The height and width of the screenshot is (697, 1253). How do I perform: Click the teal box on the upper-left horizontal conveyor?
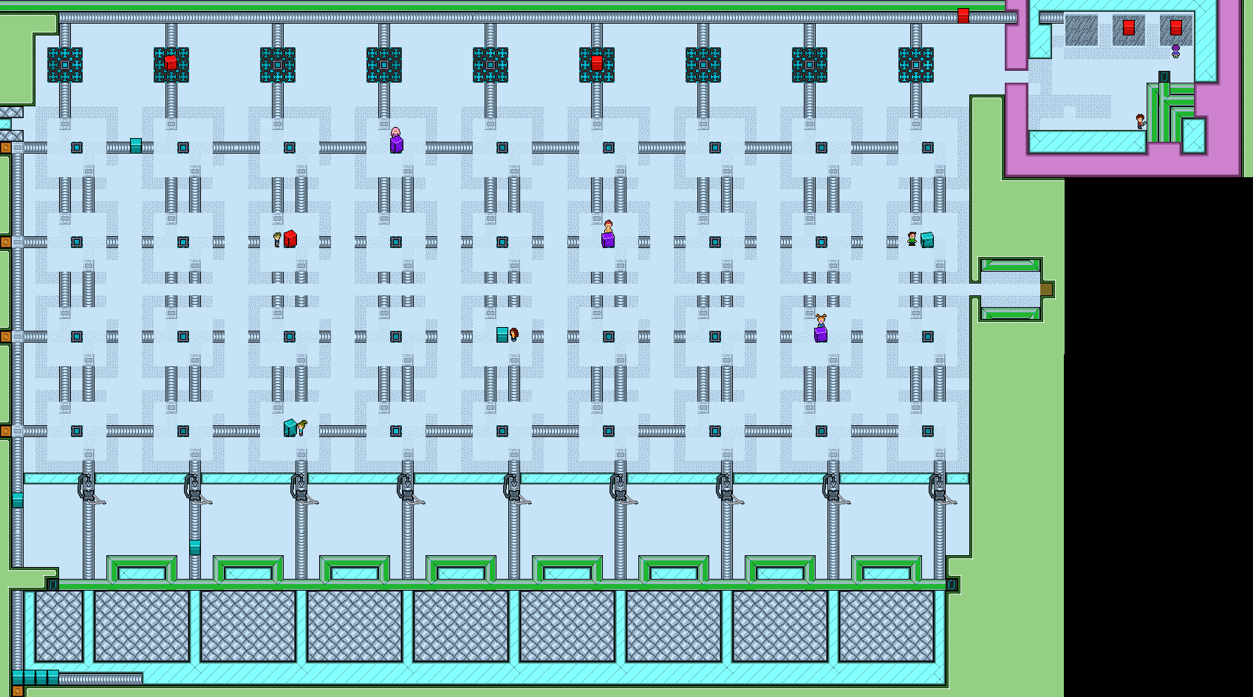pyautogui.click(x=136, y=145)
